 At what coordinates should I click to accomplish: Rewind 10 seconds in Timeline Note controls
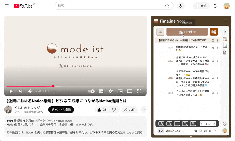(x=161, y=124)
